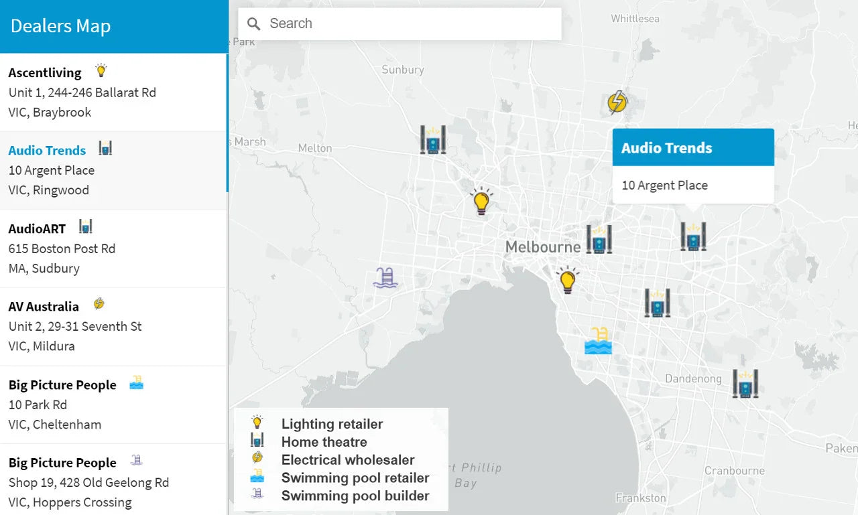Click the electrical wholesaler lightning marker on map
The image size is (858, 515).
pos(617,102)
